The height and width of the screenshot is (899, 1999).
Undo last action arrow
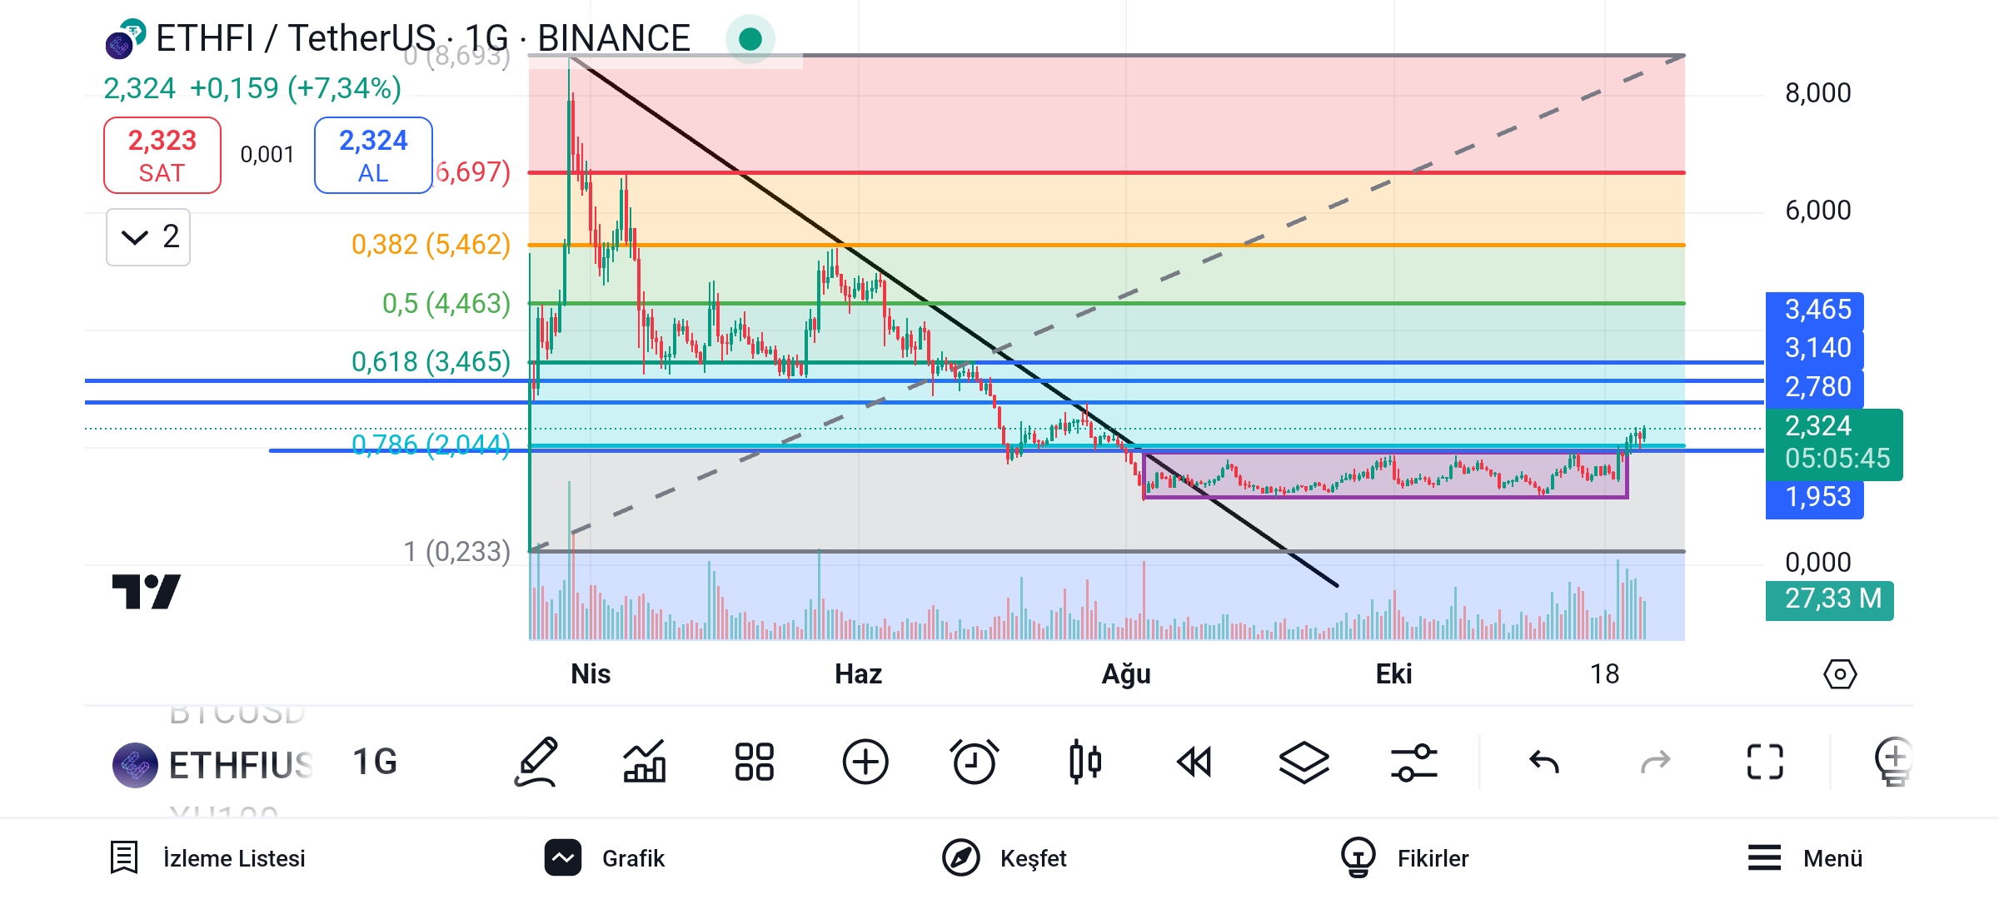pyautogui.click(x=1543, y=762)
